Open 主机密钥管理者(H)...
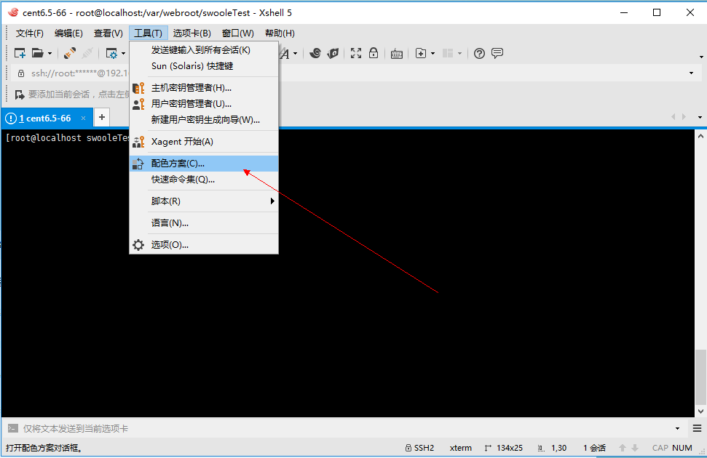707x458 pixels. 204,88
